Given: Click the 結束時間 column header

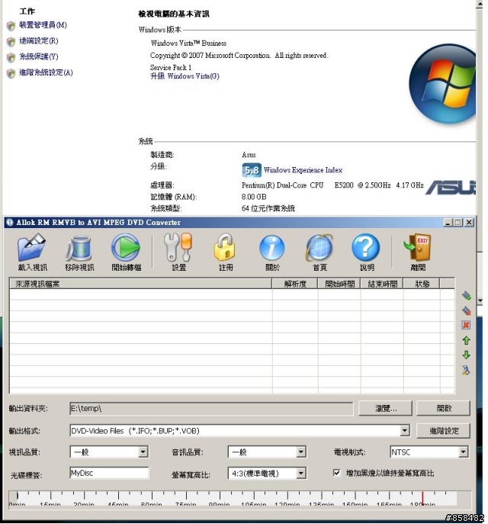Looking at the screenshot, I should [x=382, y=284].
